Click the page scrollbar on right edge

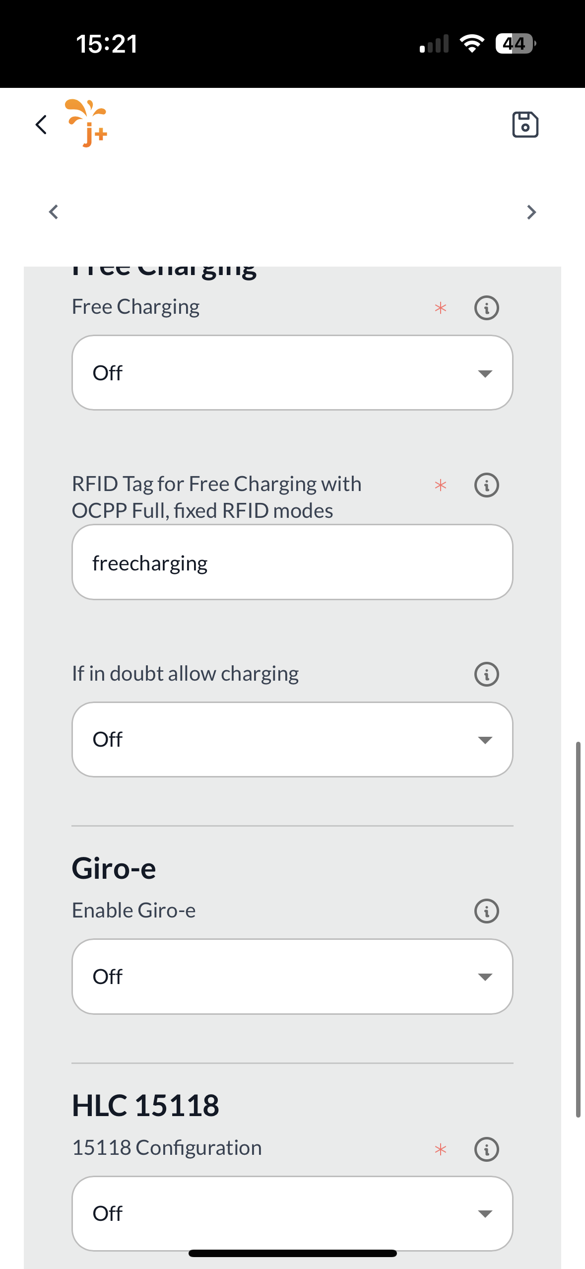tap(578, 928)
